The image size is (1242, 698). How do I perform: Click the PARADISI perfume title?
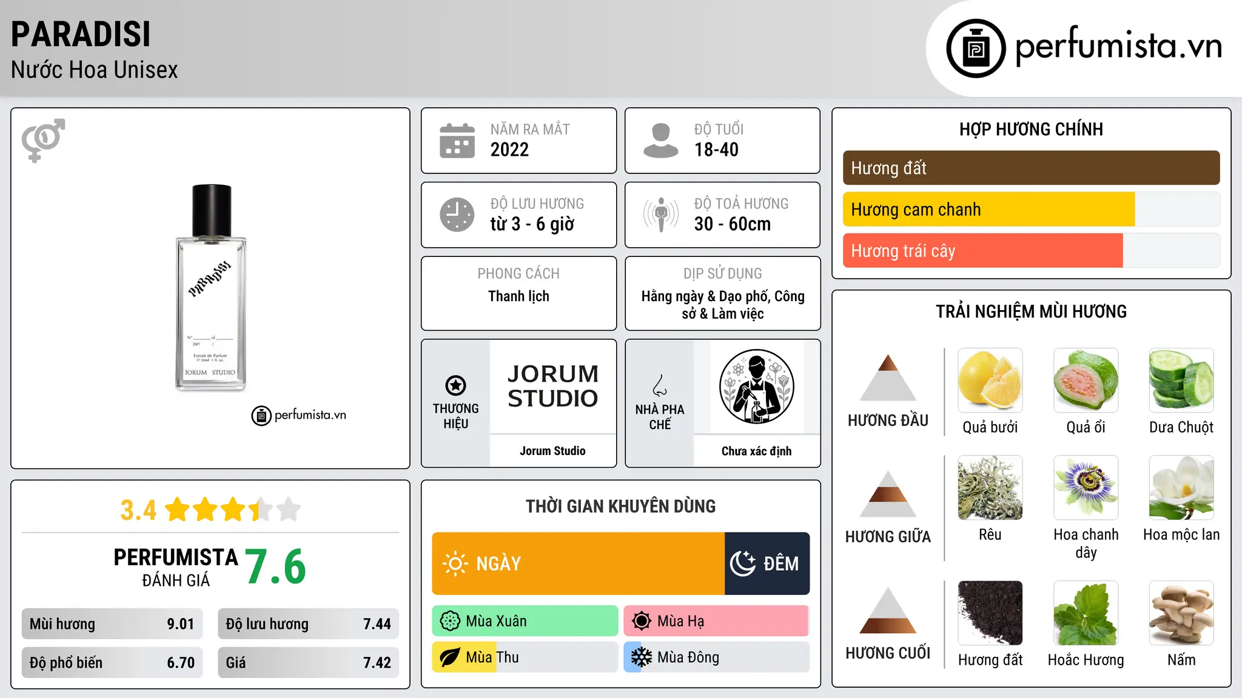tap(81, 35)
